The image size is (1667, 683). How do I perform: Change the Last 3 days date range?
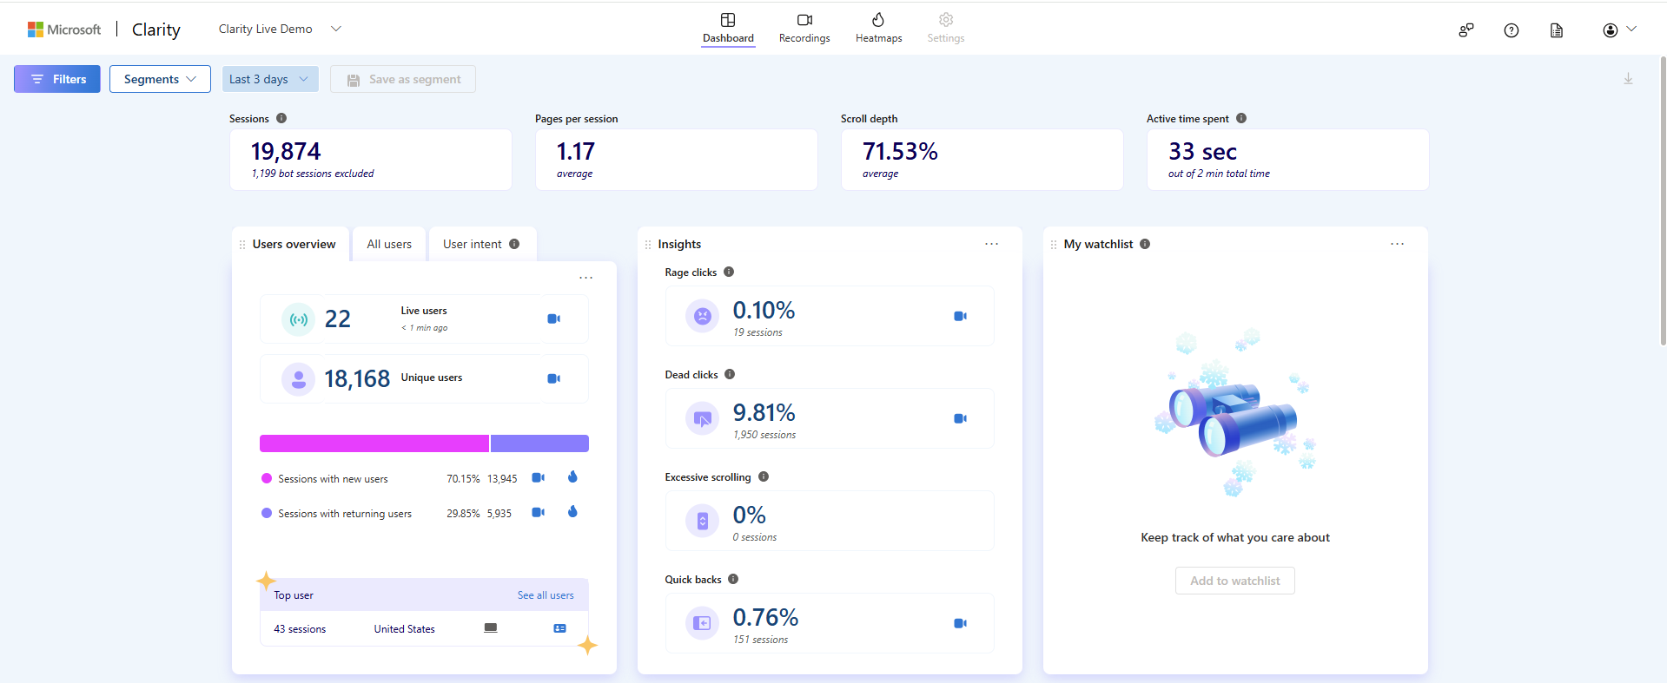(x=269, y=79)
